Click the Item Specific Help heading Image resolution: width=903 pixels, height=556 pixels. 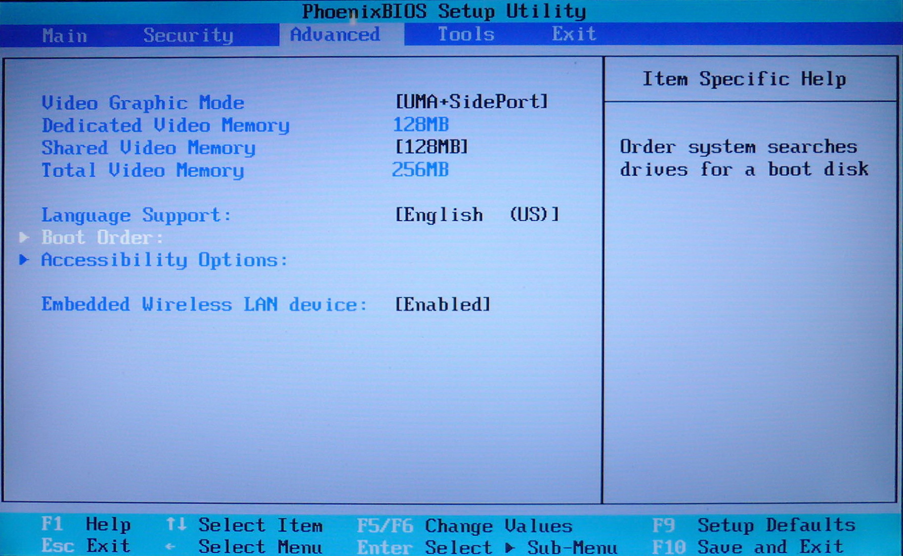coord(744,79)
